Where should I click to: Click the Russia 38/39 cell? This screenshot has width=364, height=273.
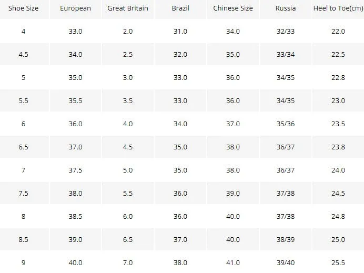point(286,239)
